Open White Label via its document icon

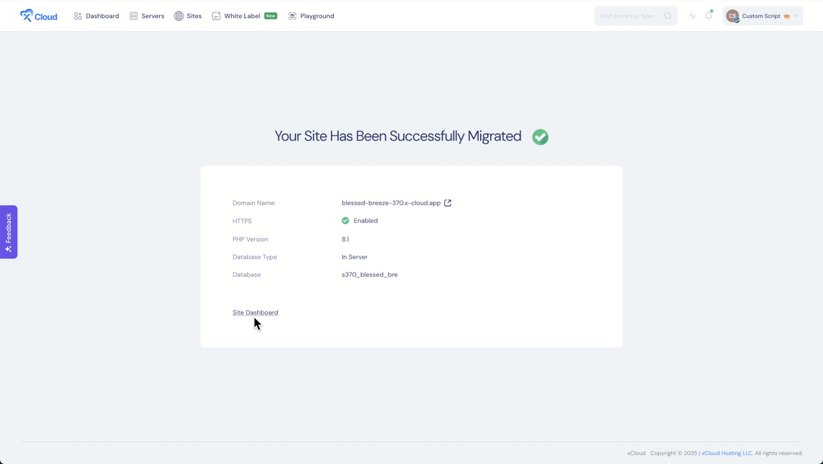[217, 15]
